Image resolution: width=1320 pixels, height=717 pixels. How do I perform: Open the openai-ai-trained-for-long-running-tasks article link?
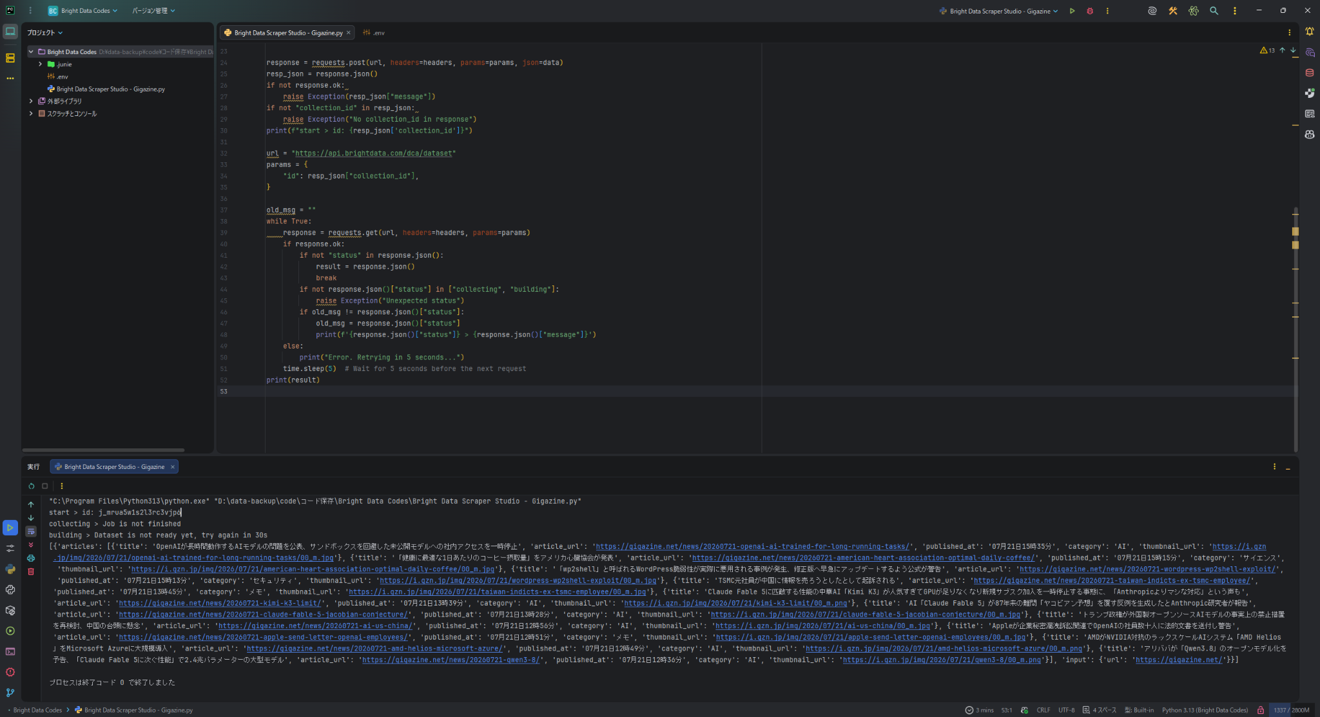click(x=752, y=546)
